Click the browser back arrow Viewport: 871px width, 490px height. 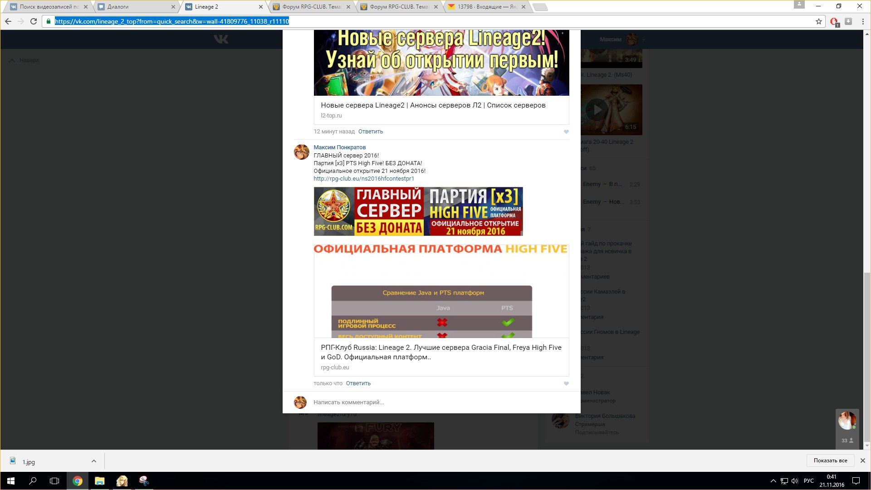point(8,21)
